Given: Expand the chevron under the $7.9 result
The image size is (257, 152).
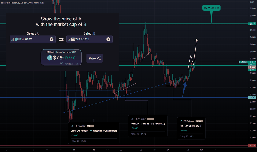Looking at the screenshot, I should tap(61, 63).
